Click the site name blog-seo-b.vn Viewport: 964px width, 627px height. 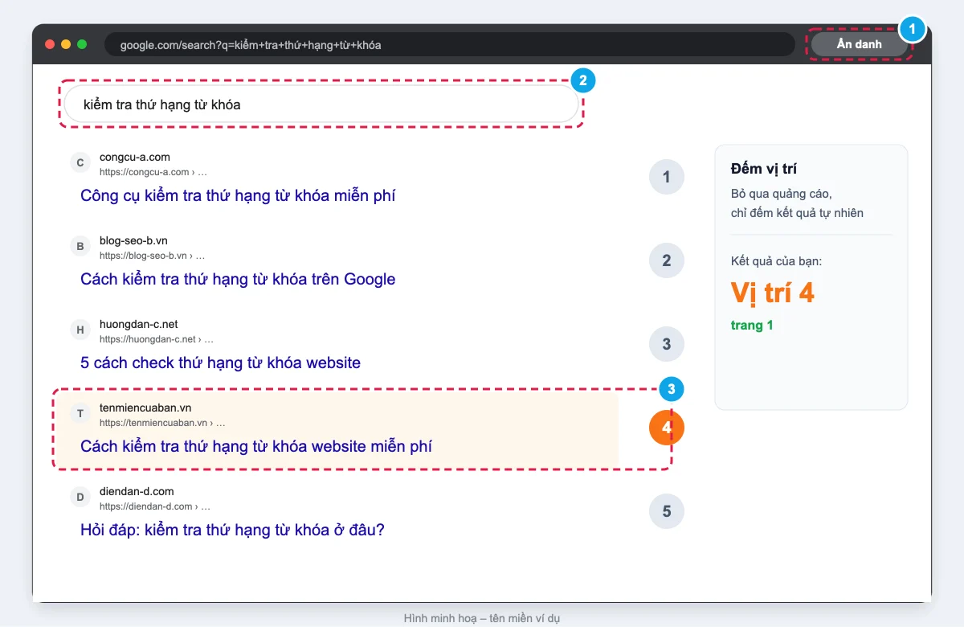tap(133, 240)
